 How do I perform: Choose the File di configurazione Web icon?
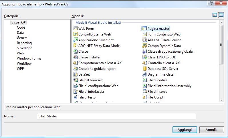[x=76, y=86]
